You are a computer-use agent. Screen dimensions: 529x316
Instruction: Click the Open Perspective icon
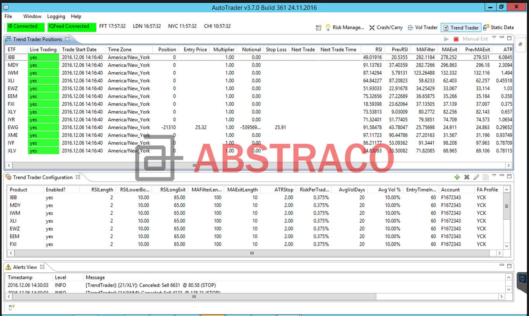coord(319,27)
